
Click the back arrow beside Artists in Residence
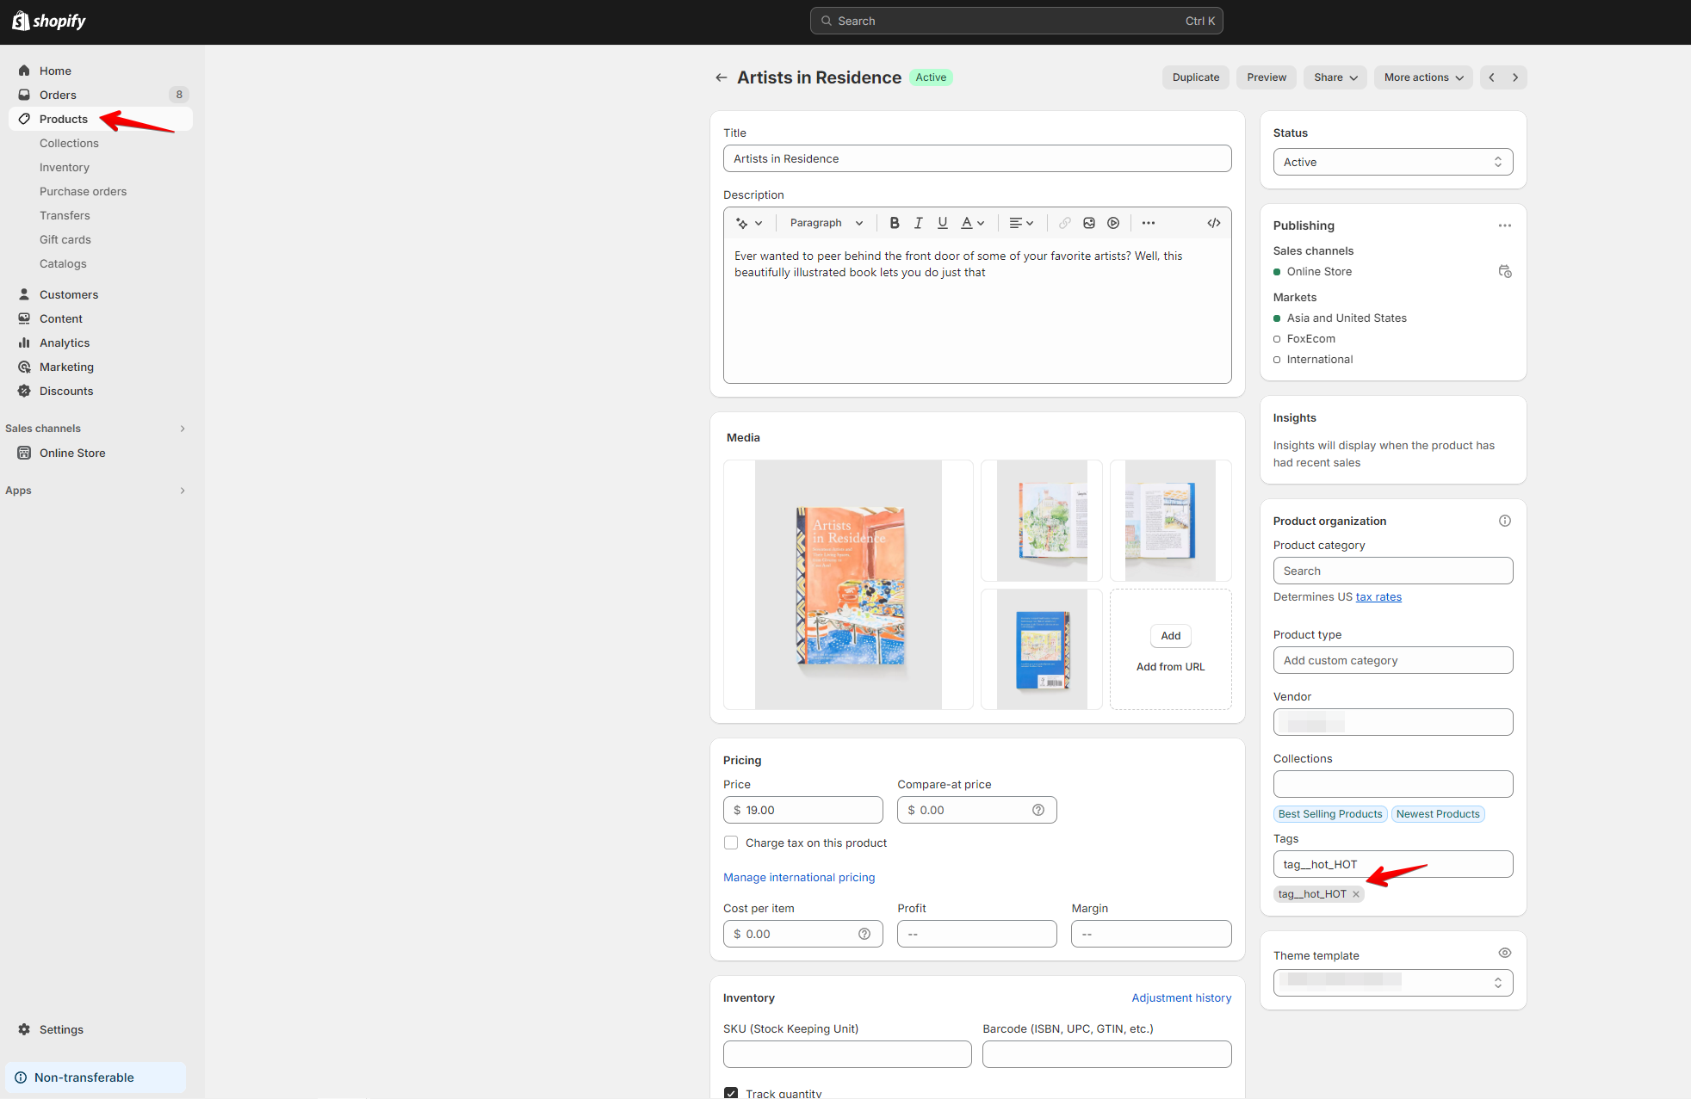coord(722,77)
